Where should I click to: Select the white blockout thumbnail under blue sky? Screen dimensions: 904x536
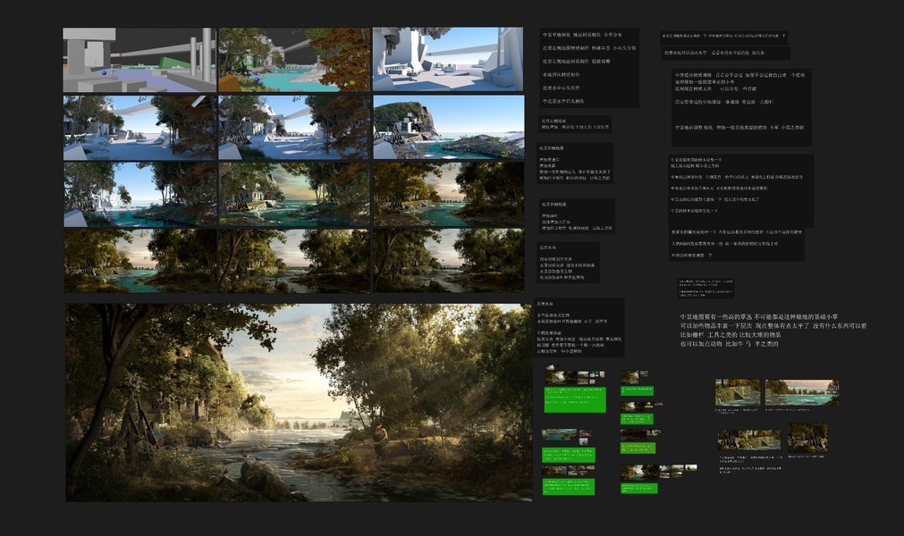[x=448, y=59]
